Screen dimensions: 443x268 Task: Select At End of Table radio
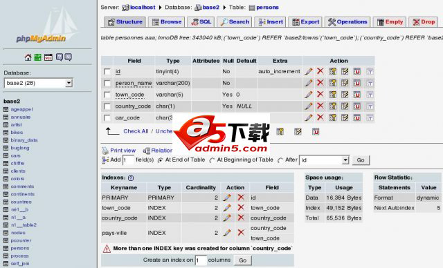160,160
